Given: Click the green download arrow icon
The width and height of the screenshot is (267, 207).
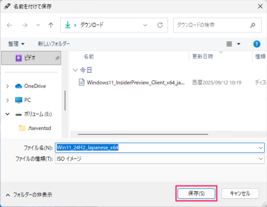Looking at the screenshot, I should [68, 25].
